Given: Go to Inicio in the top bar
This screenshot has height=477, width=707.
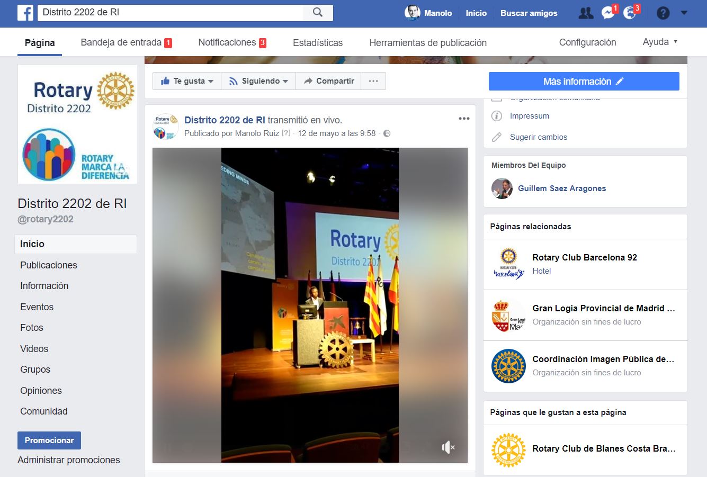Looking at the screenshot, I should pos(476,13).
